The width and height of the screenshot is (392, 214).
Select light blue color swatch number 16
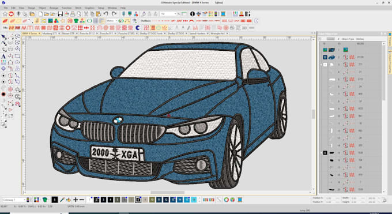click(x=194, y=200)
